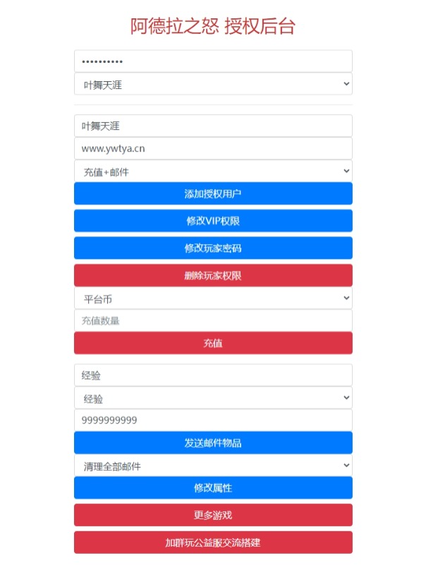This screenshot has width=426, height=570.
Task: Click the masked password input field
Action: (213, 61)
